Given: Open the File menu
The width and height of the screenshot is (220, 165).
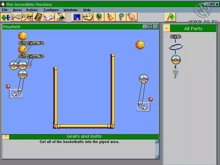Looking at the screenshot, I should [5, 10].
